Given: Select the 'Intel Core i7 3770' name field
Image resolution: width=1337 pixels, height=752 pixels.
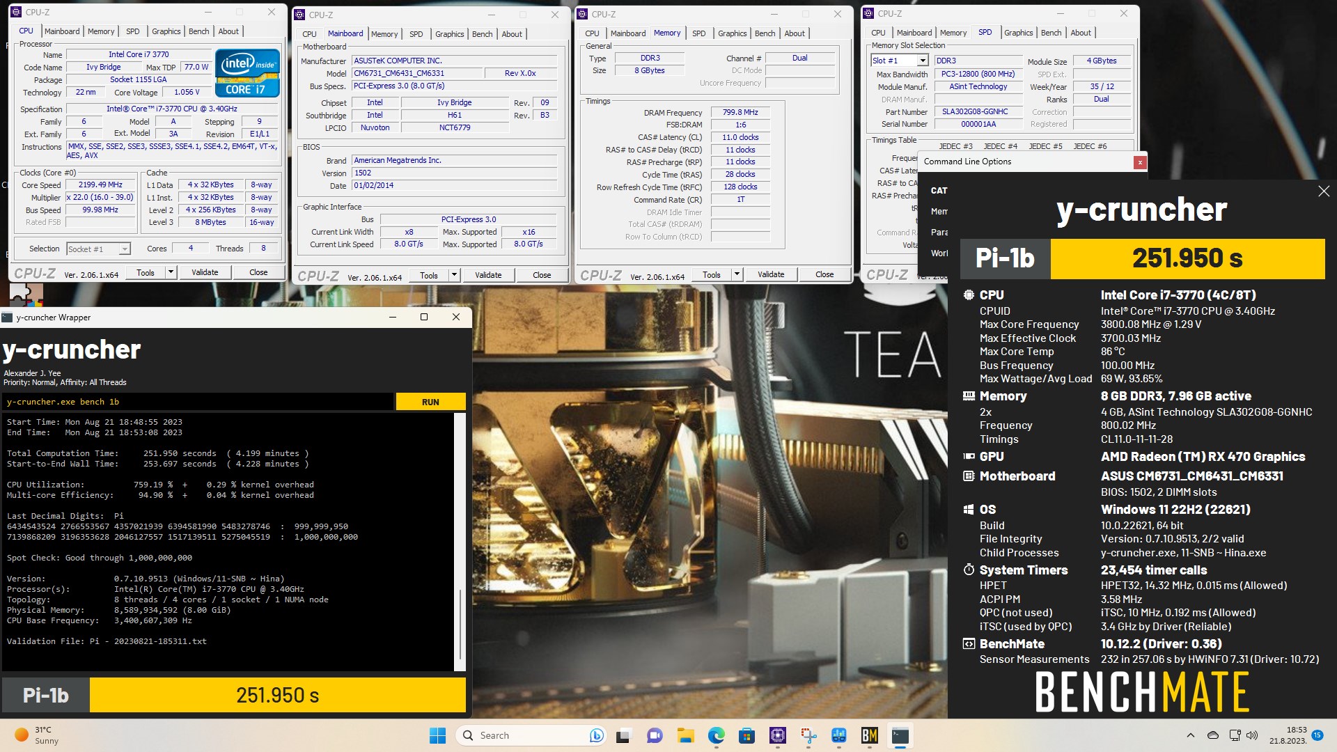Looking at the screenshot, I should point(139,54).
